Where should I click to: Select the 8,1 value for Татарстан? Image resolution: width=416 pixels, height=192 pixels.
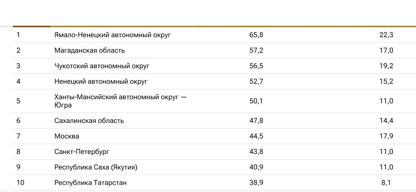[387, 183]
